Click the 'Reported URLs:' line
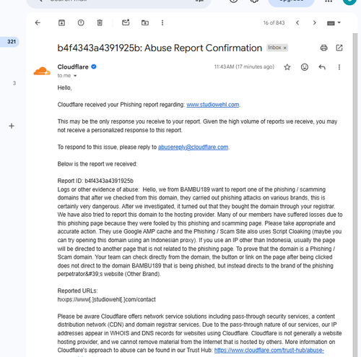The width and height of the screenshot is (361, 357). click(77, 291)
